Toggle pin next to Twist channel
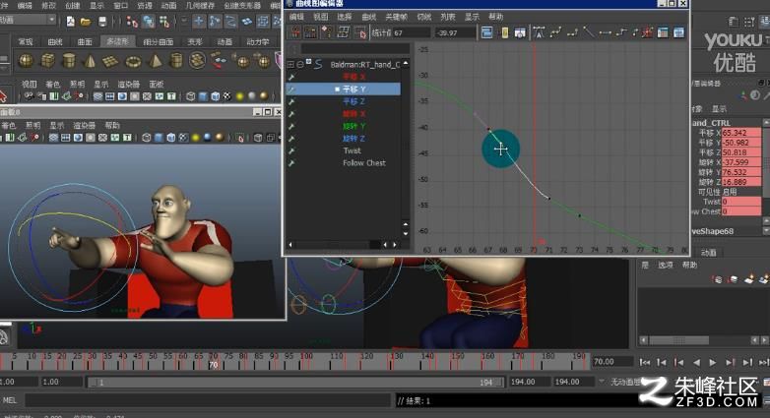Image resolution: width=770 pixels, height=418 pixels. [291, 151]
